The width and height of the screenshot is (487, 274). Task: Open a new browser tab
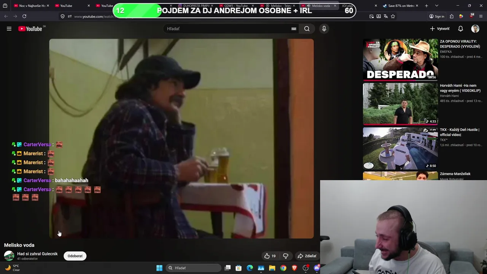coord(427,6)
